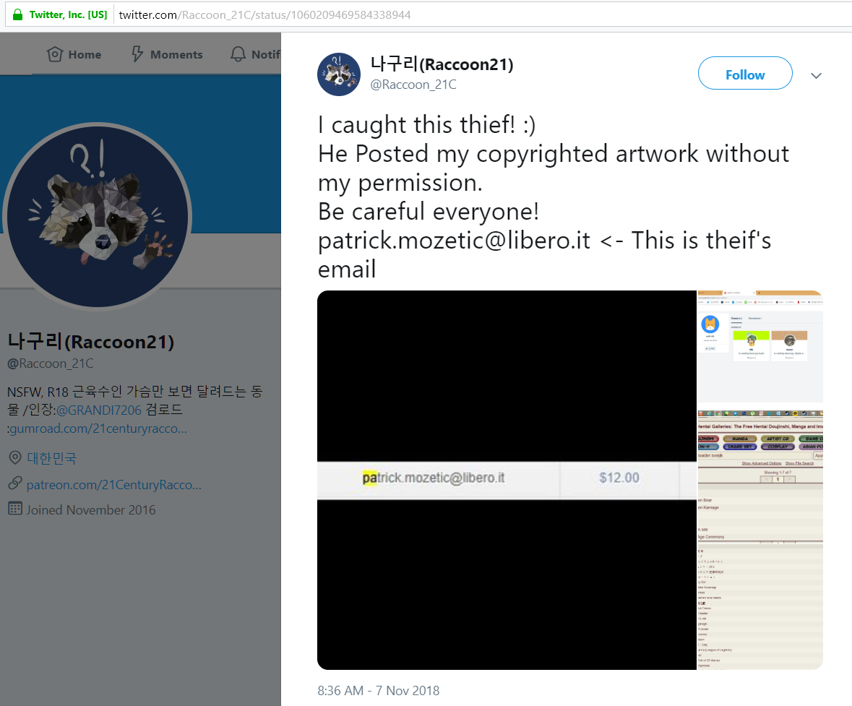
Task: Open the large email screenshot image
Action: coord(507,480)
